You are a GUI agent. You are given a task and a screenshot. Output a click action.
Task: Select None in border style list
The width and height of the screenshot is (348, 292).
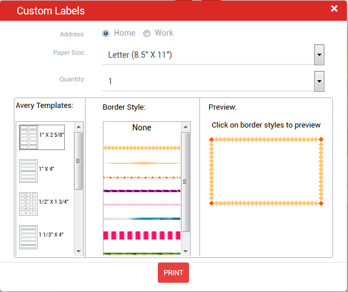142,128
